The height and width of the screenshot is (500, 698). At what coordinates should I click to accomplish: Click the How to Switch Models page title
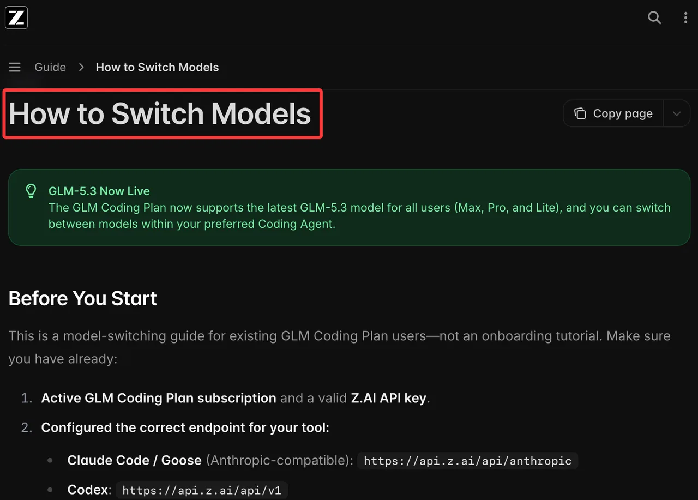(x=160, y=114)
